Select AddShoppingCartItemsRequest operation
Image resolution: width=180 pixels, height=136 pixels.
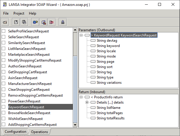32,125
